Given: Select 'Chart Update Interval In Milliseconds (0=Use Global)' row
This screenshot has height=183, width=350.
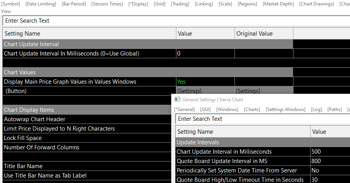Looking at the screenshot, I should [89, 54].
